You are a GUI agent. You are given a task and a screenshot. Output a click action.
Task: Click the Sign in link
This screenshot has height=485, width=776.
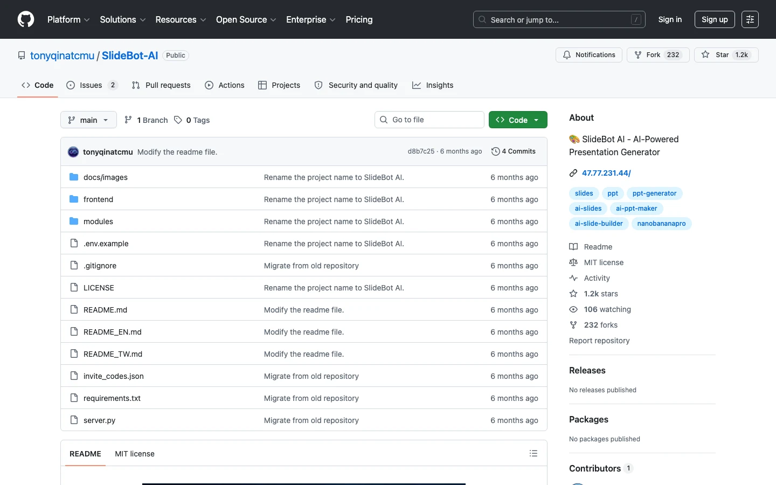[670, 19]
